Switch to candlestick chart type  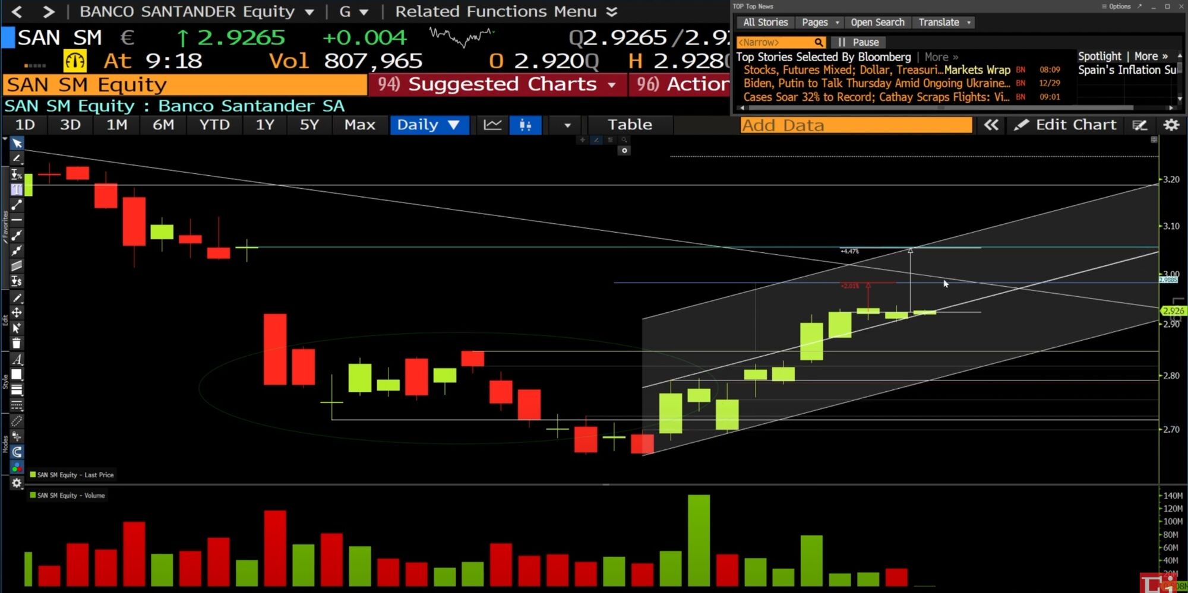click(525, 125)
